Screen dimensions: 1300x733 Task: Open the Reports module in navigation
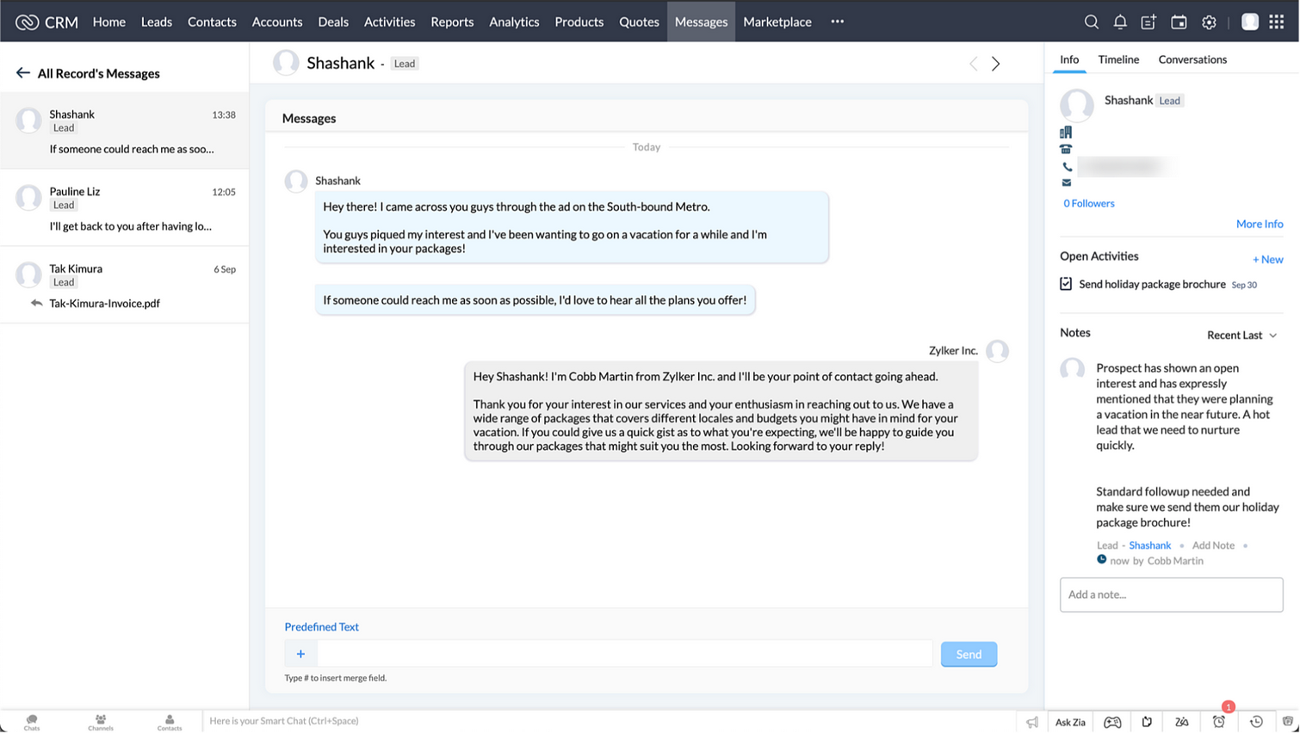point(452,22)
